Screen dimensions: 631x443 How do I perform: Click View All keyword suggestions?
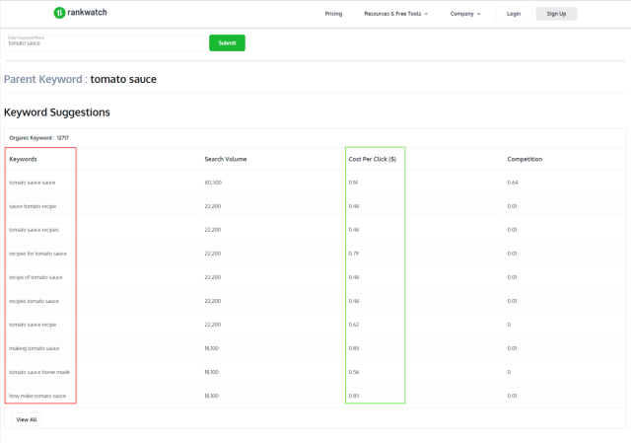pyautogui.click(x=27, y=419)
